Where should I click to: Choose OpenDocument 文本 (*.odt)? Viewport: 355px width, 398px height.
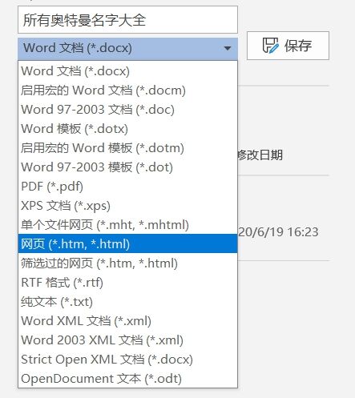[x=127, y=379]
